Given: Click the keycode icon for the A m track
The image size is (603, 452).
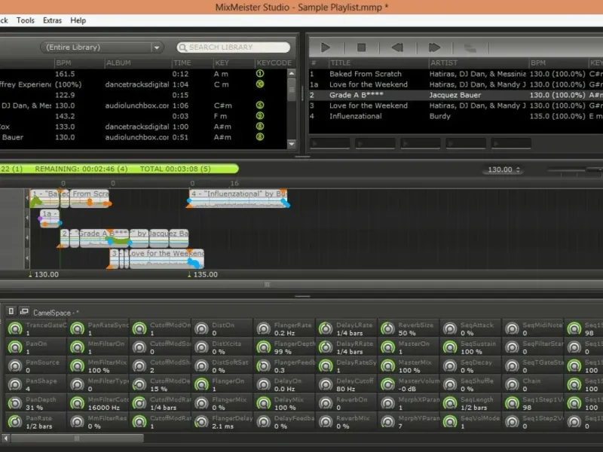Looking at the screenshot, I should [260, 74].
